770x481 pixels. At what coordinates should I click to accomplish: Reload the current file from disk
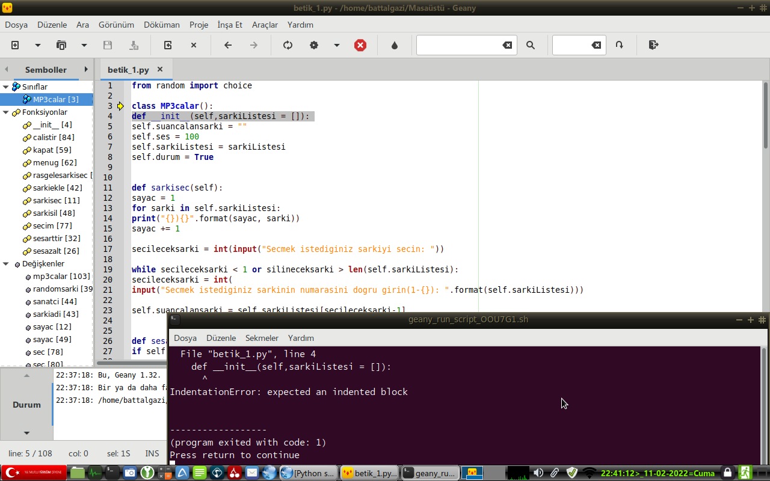pyautogui.click(x=168, y=45)
